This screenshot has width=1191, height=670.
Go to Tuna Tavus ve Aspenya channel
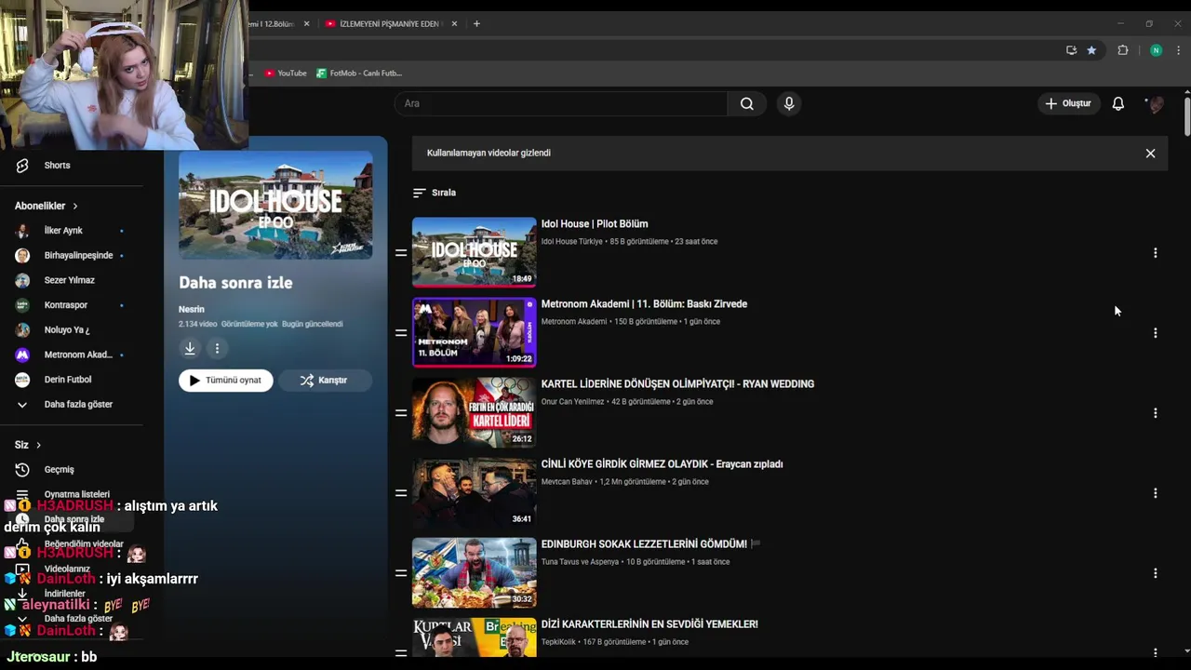tap(581, 562)
